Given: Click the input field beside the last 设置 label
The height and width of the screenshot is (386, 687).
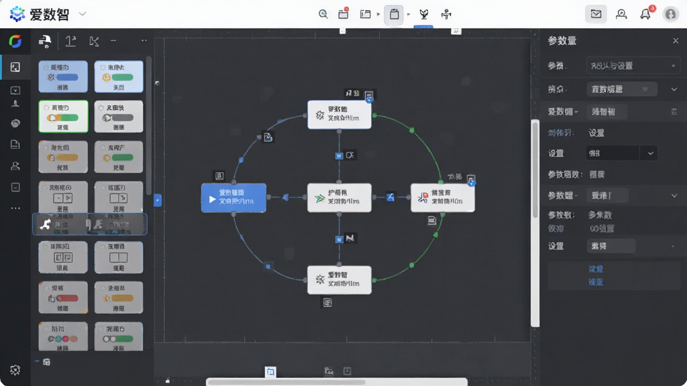Looking at the screenshot, I should [611, 246].
